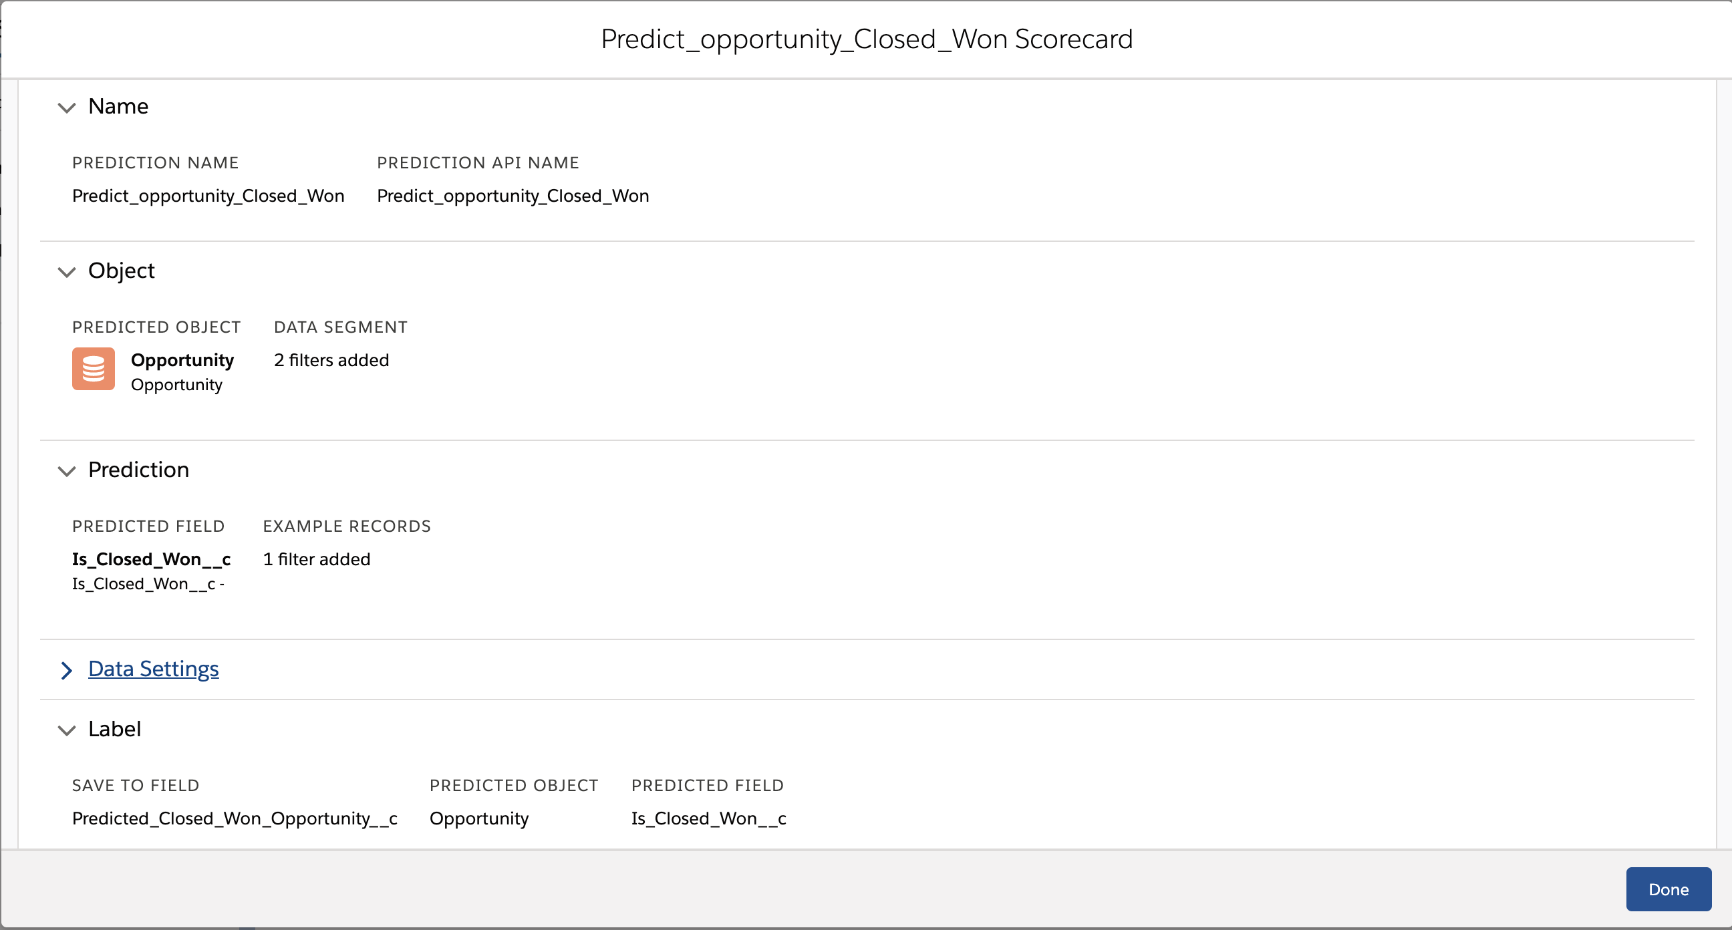View the 1 filter added for example records
Screen dimensions: 1732x930
(317, 559)
